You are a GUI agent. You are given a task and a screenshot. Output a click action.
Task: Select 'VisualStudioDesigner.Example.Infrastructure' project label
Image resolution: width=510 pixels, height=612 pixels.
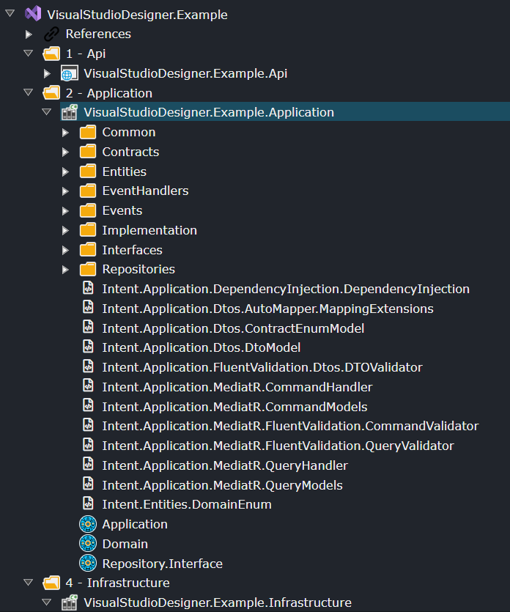coord(218,602)
